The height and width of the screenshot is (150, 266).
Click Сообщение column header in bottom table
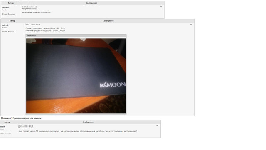pos(88,122)
